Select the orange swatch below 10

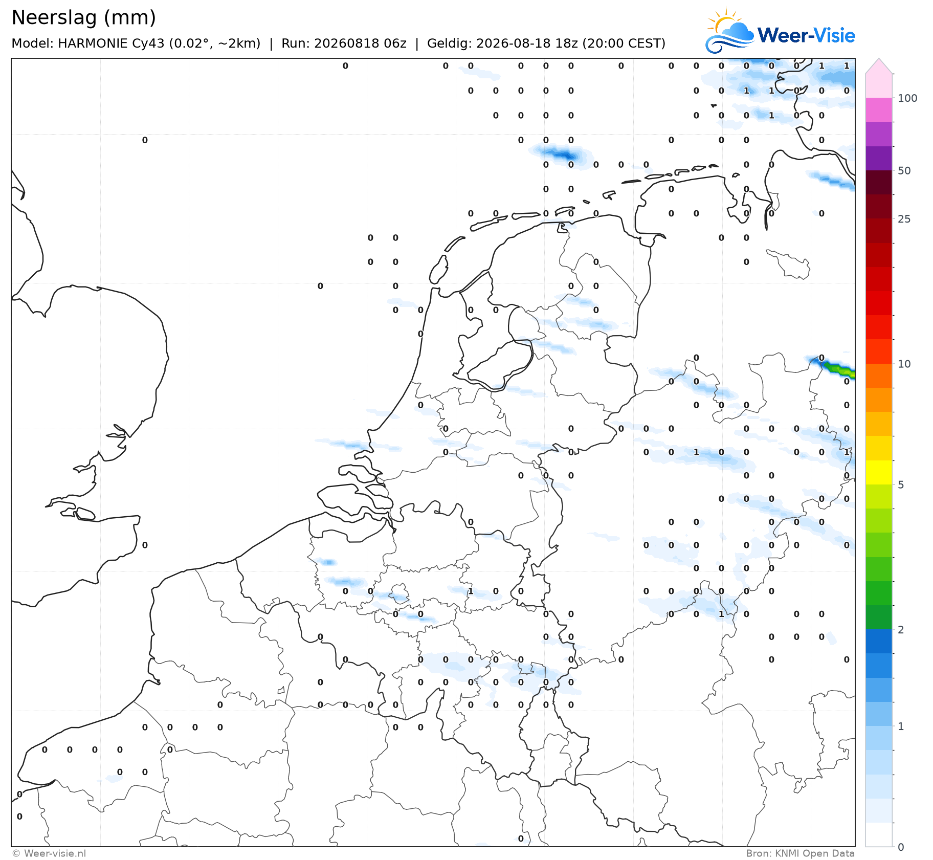tap(879, 376)
